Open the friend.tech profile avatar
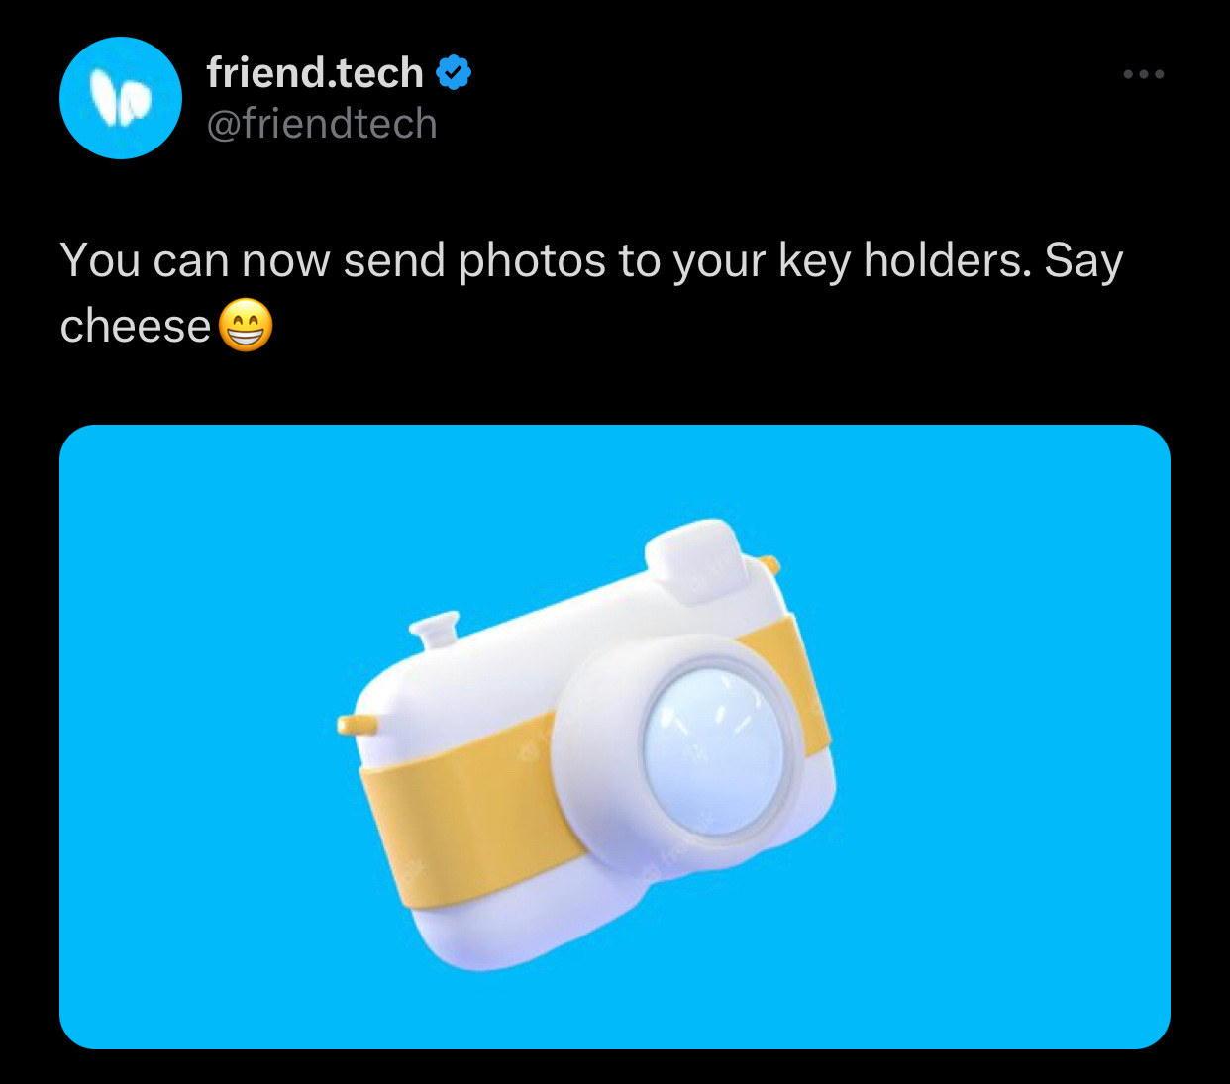 (121, 98)
